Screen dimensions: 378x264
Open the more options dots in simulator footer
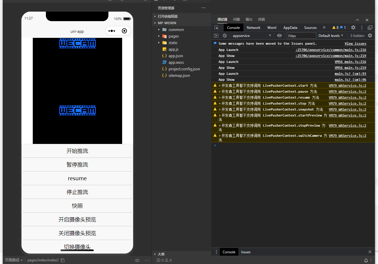point(147,260)
